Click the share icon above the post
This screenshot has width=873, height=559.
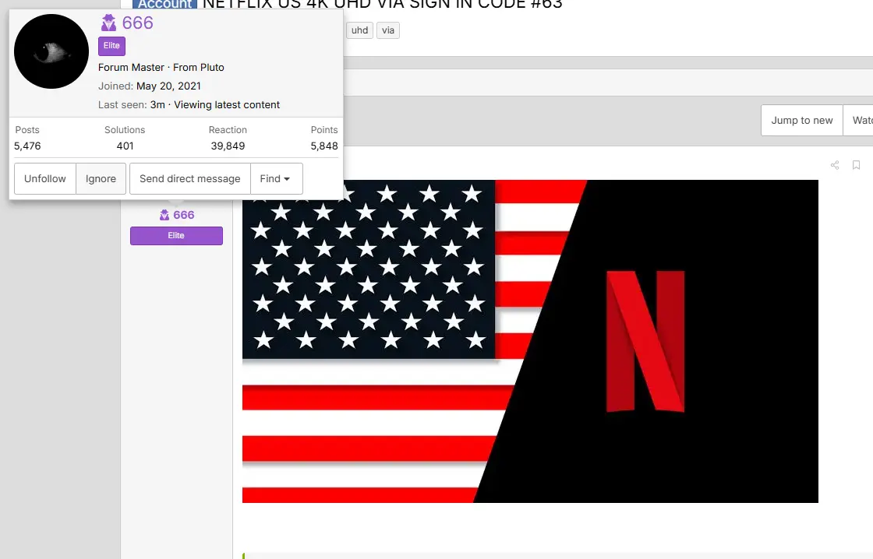point(835,165)
